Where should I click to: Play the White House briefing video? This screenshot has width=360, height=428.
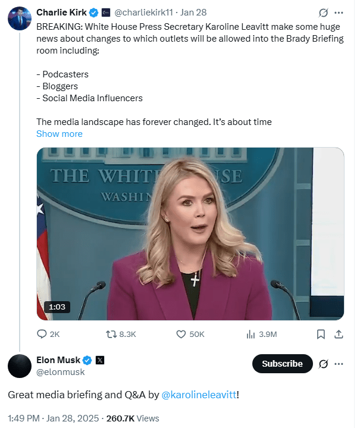click(x=190, y=234)
